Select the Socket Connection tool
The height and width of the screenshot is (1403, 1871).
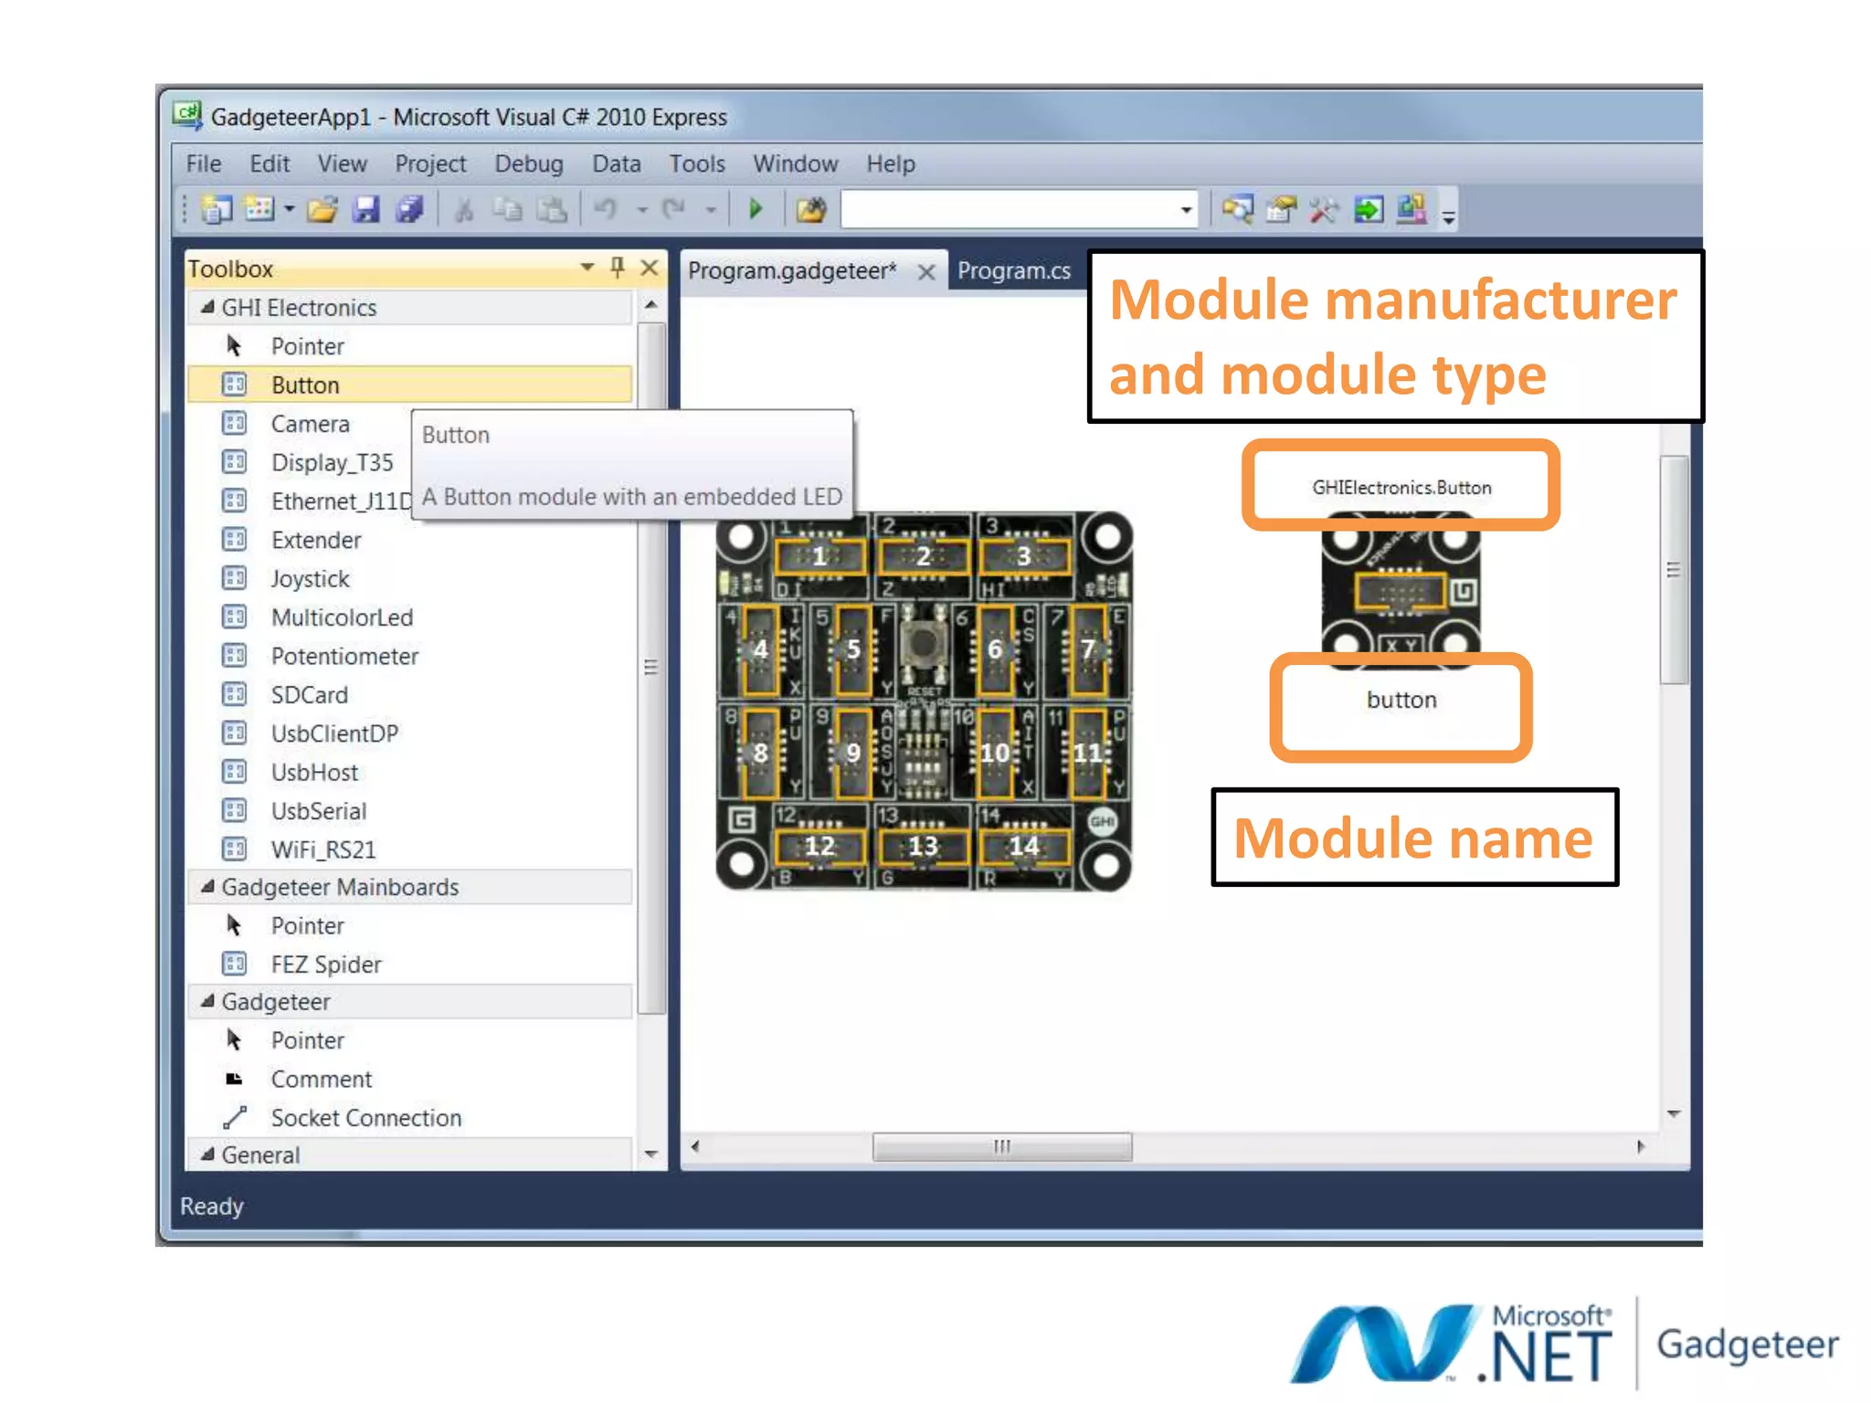(408, 1118)
